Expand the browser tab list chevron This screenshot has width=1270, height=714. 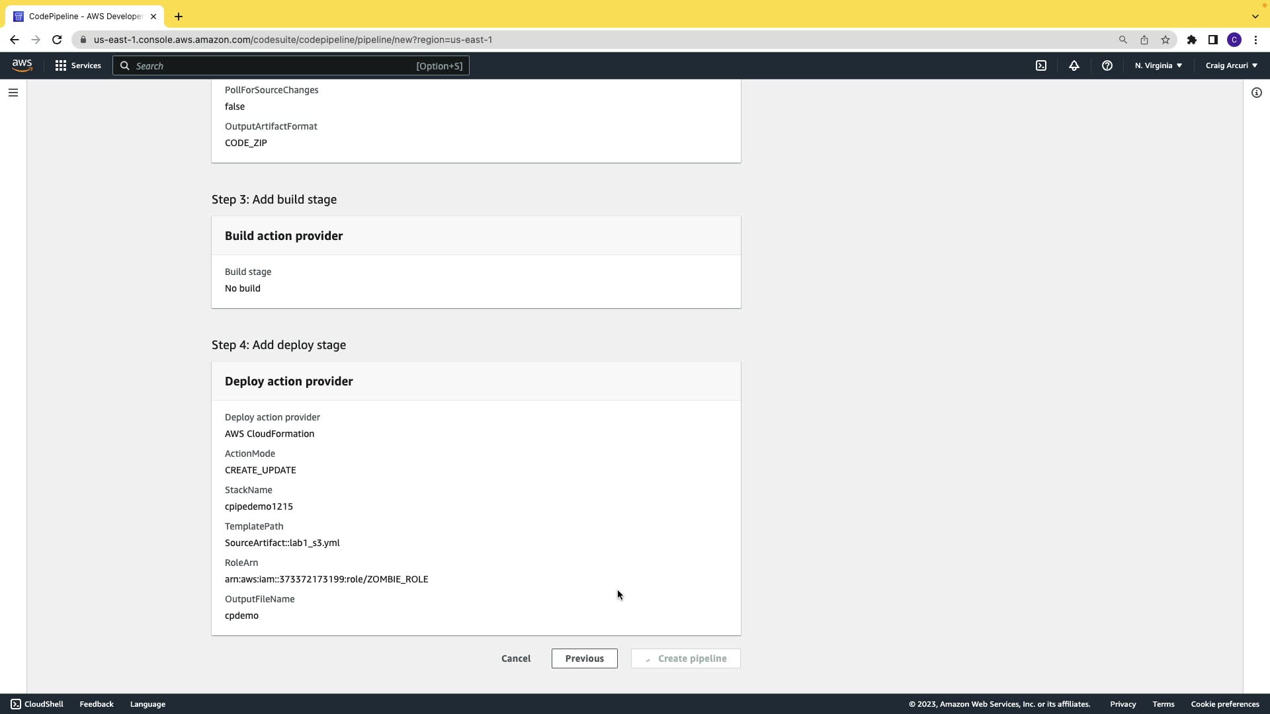tap(1255, 16)
